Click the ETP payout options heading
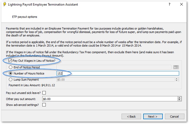 point(25,17)
